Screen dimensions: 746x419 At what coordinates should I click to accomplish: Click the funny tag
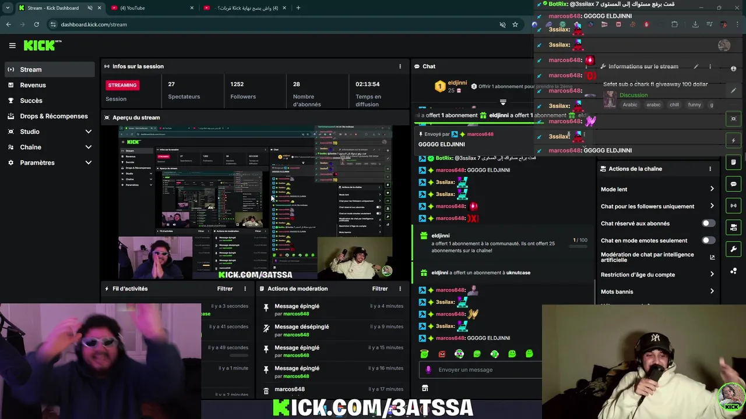(694, 105)
